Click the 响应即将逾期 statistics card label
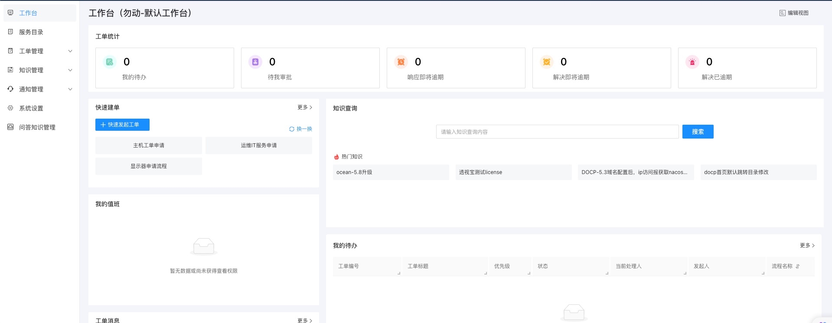Screen dimensions: 832x323 point(425,77)
